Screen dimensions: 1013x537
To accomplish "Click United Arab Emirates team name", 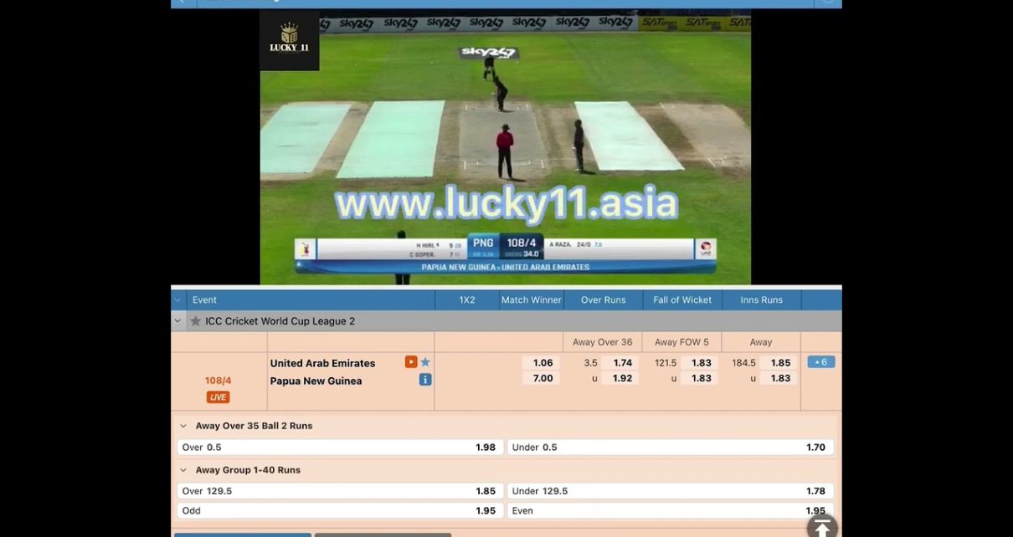I will 322,363.
